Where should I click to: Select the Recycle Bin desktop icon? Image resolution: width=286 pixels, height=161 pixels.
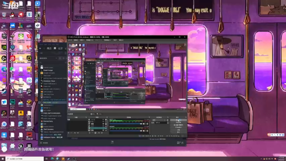point(4,15)
